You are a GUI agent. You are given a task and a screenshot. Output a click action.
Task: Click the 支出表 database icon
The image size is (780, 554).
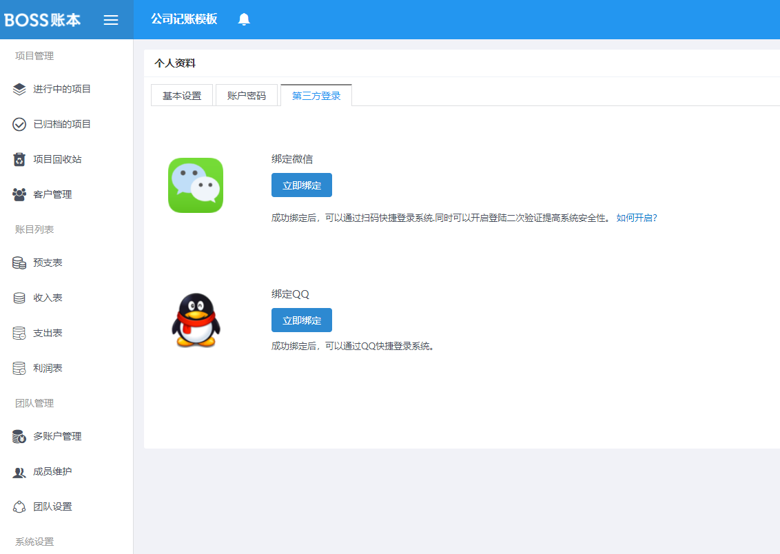coord(19,334)
